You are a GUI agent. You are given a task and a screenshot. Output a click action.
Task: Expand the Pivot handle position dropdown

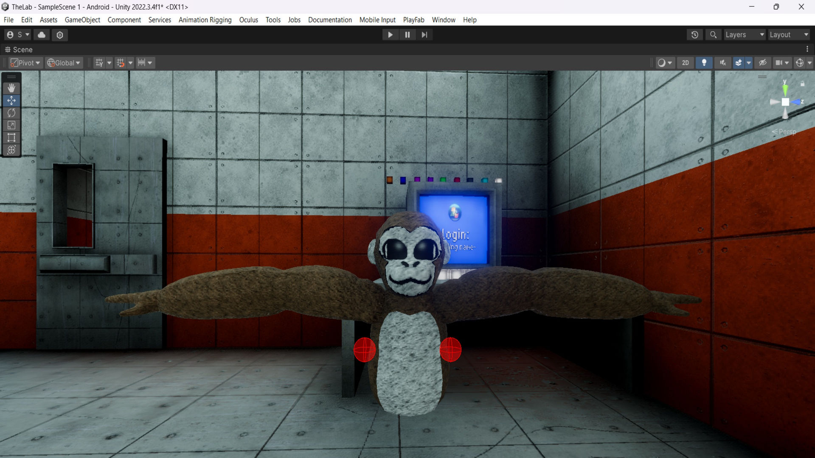(25, 63)
